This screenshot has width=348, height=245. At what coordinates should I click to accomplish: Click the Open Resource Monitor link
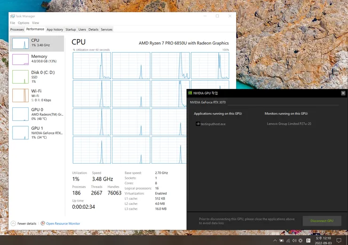tap(63, 223)
